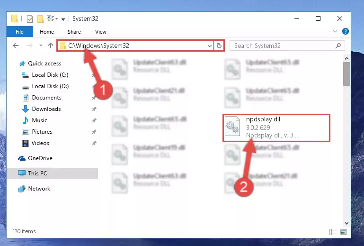The width and height of the screenshot is (364, 246).
Task: Click the Quick access star icon
Action: [22, 64]
